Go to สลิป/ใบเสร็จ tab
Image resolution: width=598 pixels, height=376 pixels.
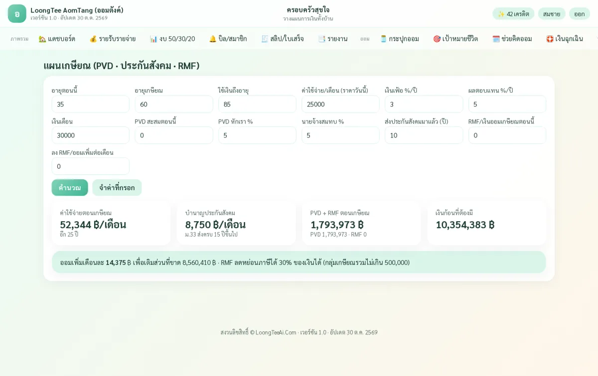pyautogui.click(x=282, y=38)
